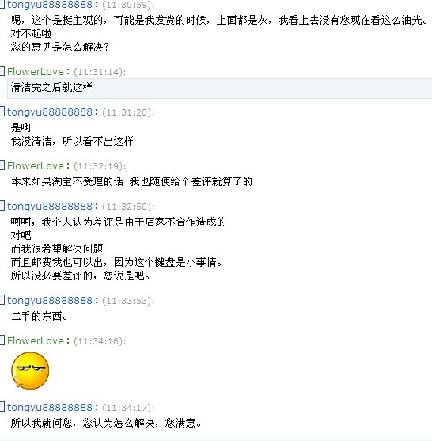This screenshot has height=441, width=432.
Task: Click the small icon beside tongyu88888888 at 11:33:53
Action: pos(2,300)
